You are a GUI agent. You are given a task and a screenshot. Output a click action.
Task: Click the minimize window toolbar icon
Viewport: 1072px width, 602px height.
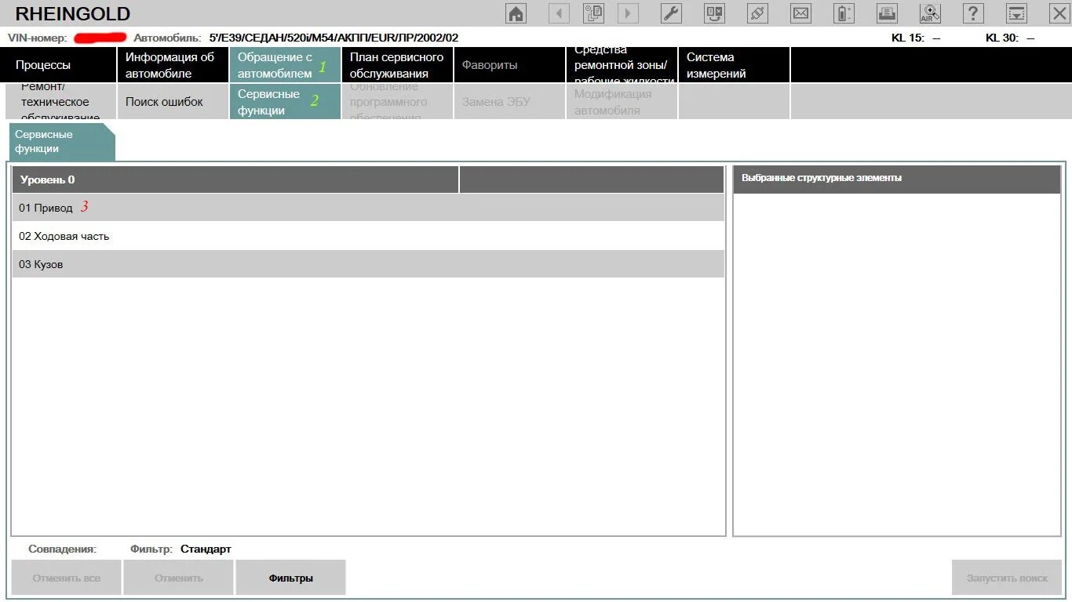click(x=1016, y=13)
